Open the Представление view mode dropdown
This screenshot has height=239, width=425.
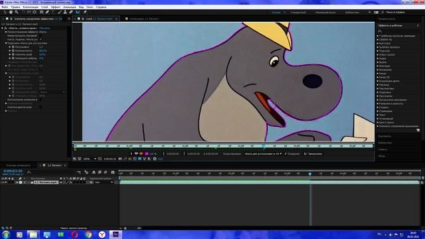point(263,153)
